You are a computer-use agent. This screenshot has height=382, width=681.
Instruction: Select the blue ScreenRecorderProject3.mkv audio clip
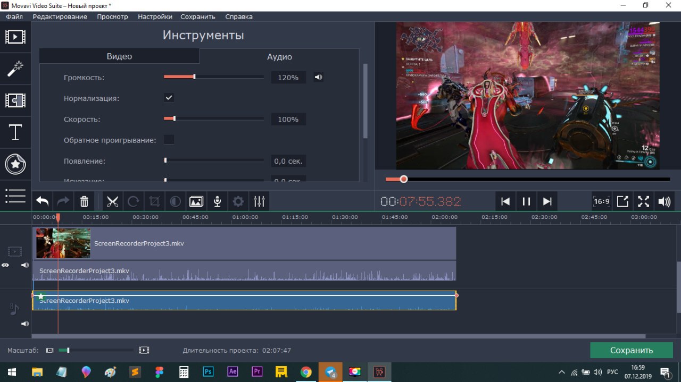pos(244,301)
